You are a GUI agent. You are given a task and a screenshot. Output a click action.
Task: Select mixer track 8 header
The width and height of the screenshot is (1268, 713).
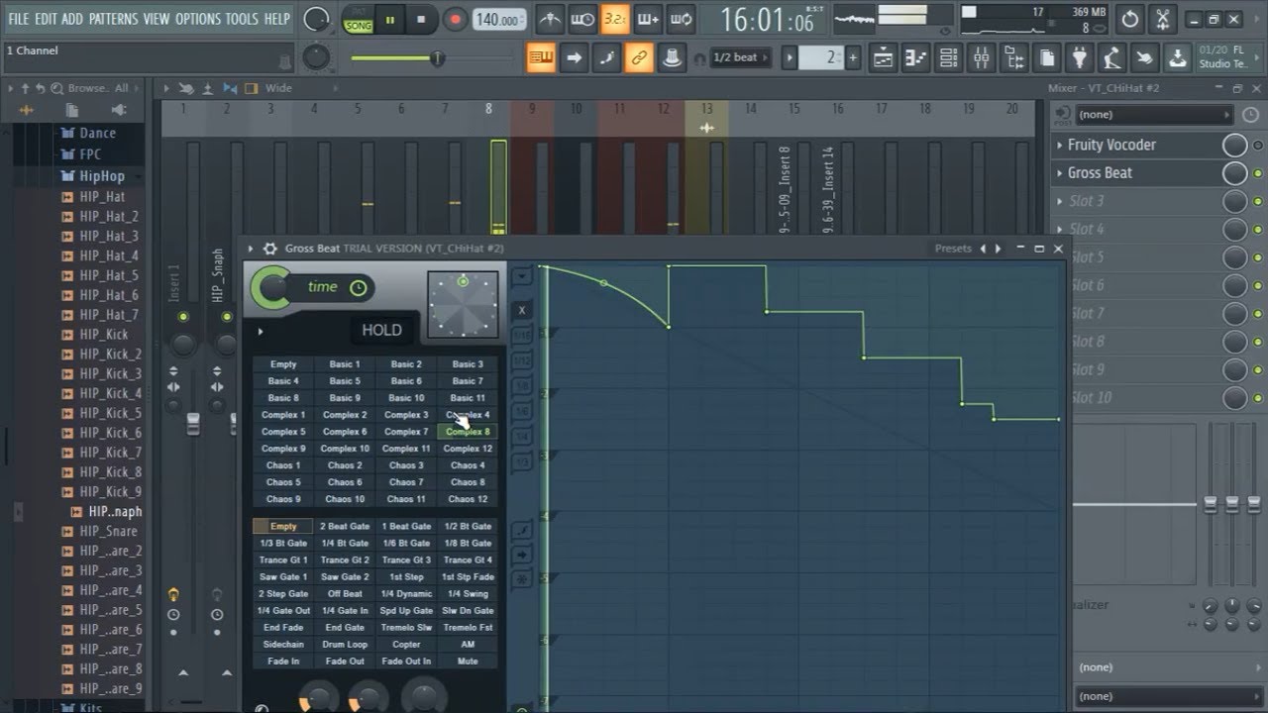tap(488, 109)
